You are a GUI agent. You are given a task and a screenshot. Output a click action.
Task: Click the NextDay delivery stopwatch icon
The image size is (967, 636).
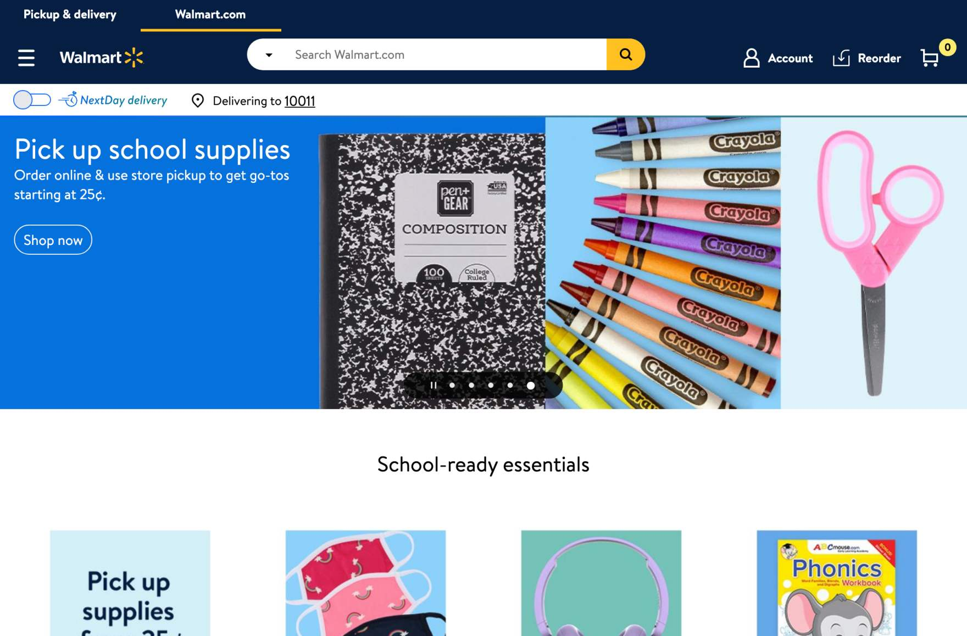69,99
